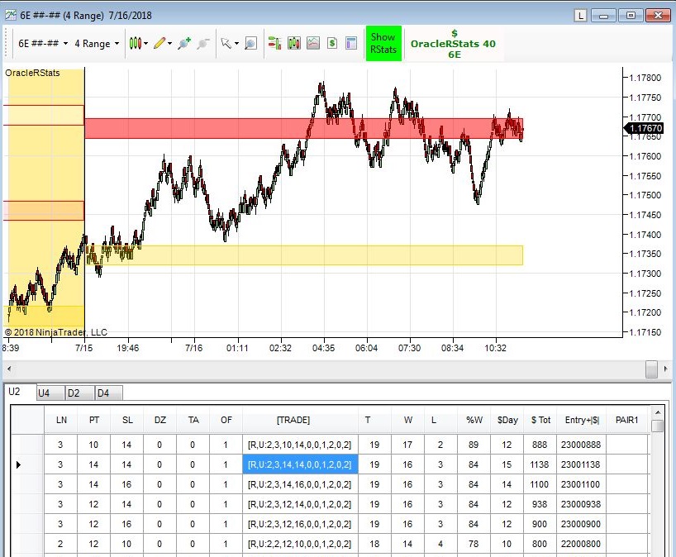Sort by the [TRADE] column header

tap(300, 420)
